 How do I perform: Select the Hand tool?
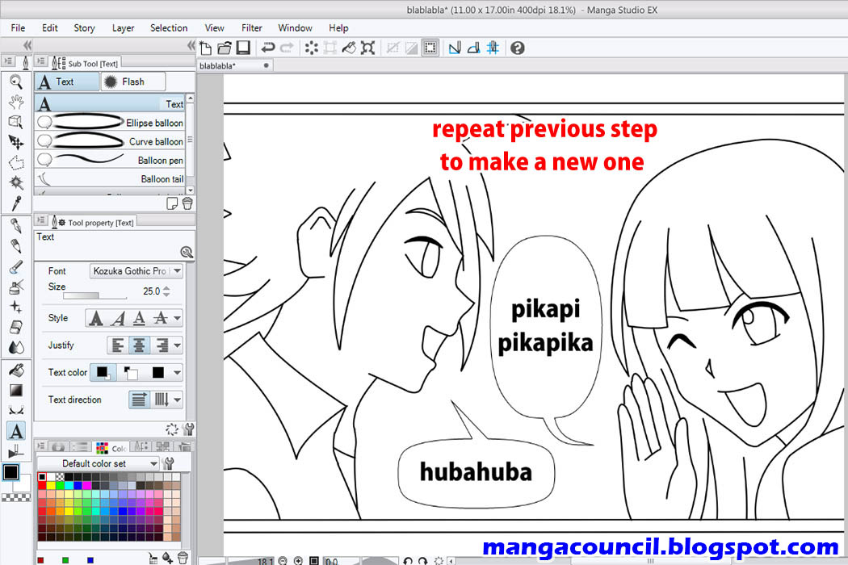tap(16, 101)
